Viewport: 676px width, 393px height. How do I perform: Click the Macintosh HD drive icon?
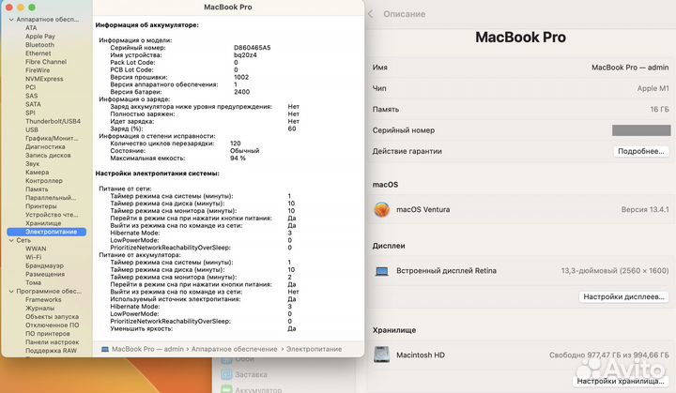tap(381, 355)
